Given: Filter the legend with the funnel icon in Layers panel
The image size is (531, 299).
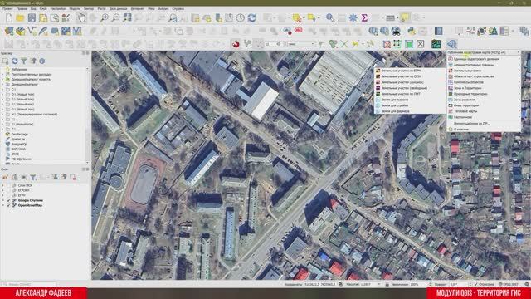Looking at the screenshot, I should [x=33, y=177].
